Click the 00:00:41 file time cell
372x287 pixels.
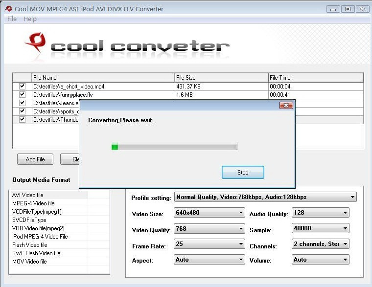coord(316,95)
